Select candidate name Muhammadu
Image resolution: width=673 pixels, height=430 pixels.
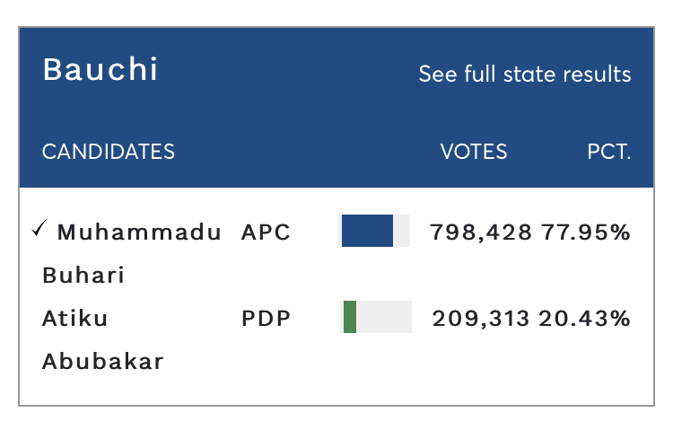click(139, 233)
